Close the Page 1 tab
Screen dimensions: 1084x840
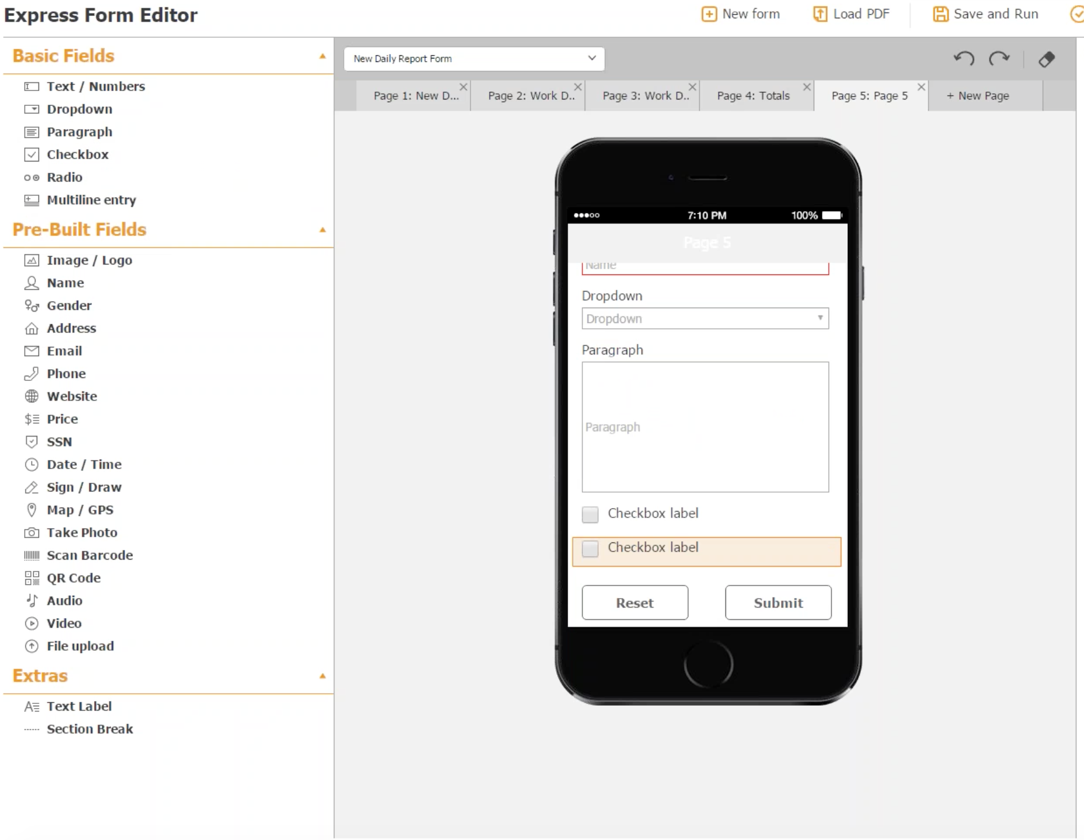463,87
